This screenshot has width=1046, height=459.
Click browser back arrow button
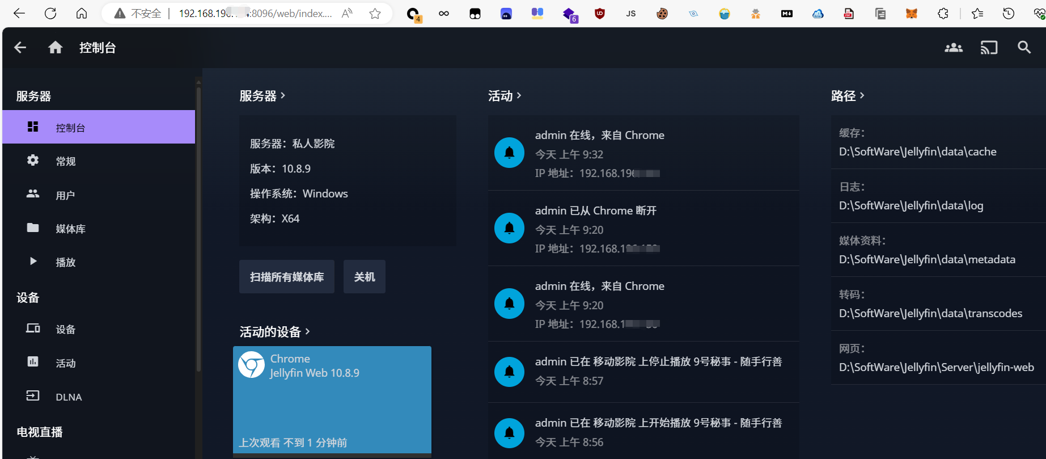tap(19, 14)
